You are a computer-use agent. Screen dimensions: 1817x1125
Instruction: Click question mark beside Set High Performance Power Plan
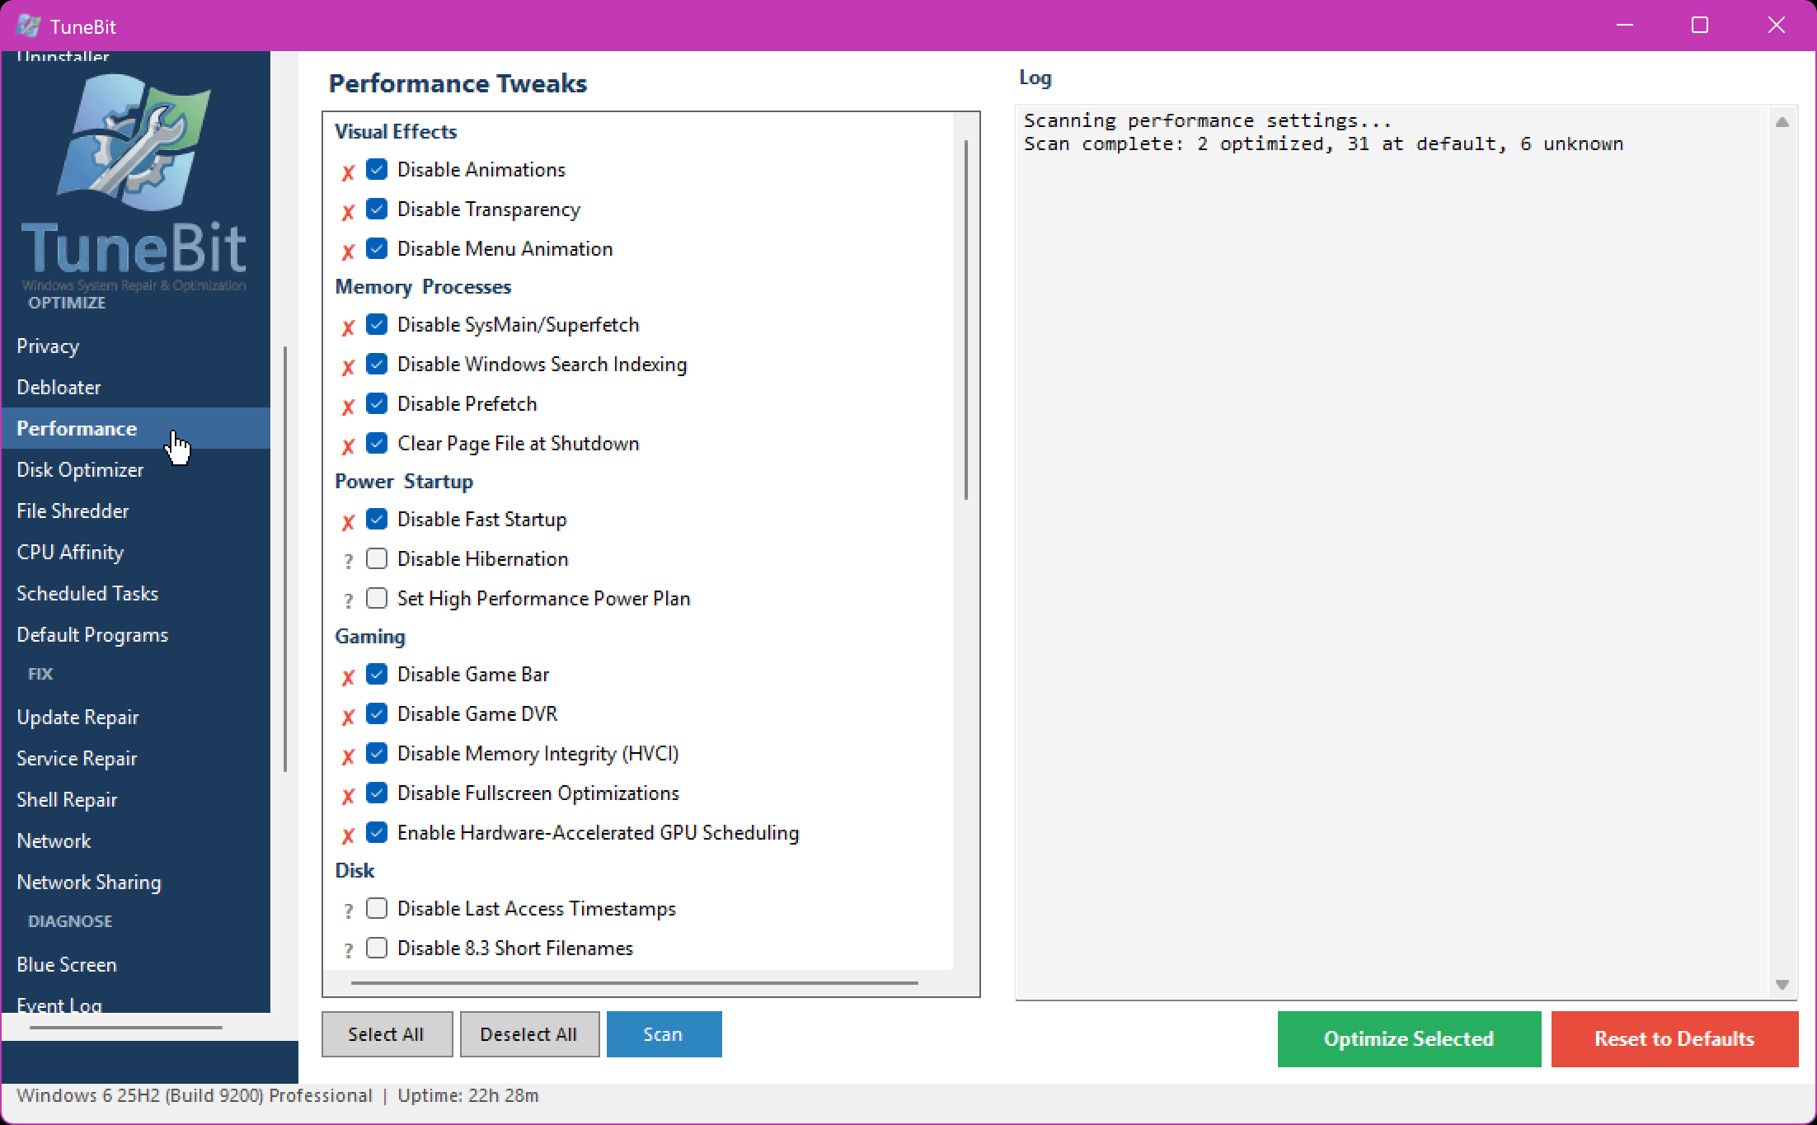(348, 601)
